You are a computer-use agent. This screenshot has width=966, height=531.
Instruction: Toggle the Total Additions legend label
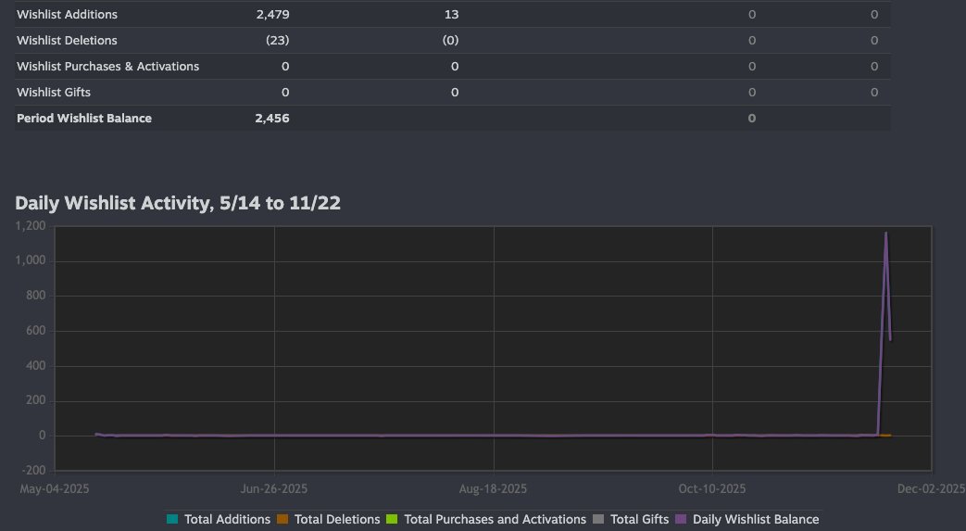click(227, 519)
